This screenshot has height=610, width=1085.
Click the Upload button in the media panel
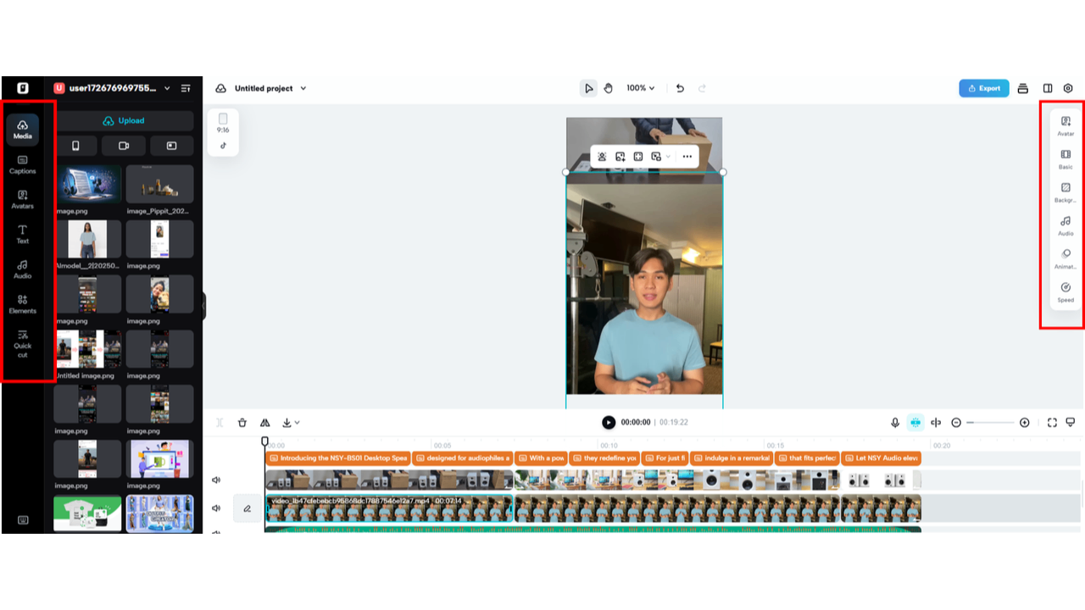(124, 120)
